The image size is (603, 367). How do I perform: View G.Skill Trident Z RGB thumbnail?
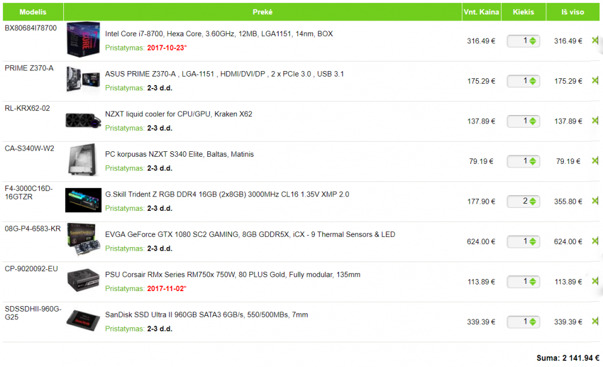pyautogui.click(x=83, y=200)
